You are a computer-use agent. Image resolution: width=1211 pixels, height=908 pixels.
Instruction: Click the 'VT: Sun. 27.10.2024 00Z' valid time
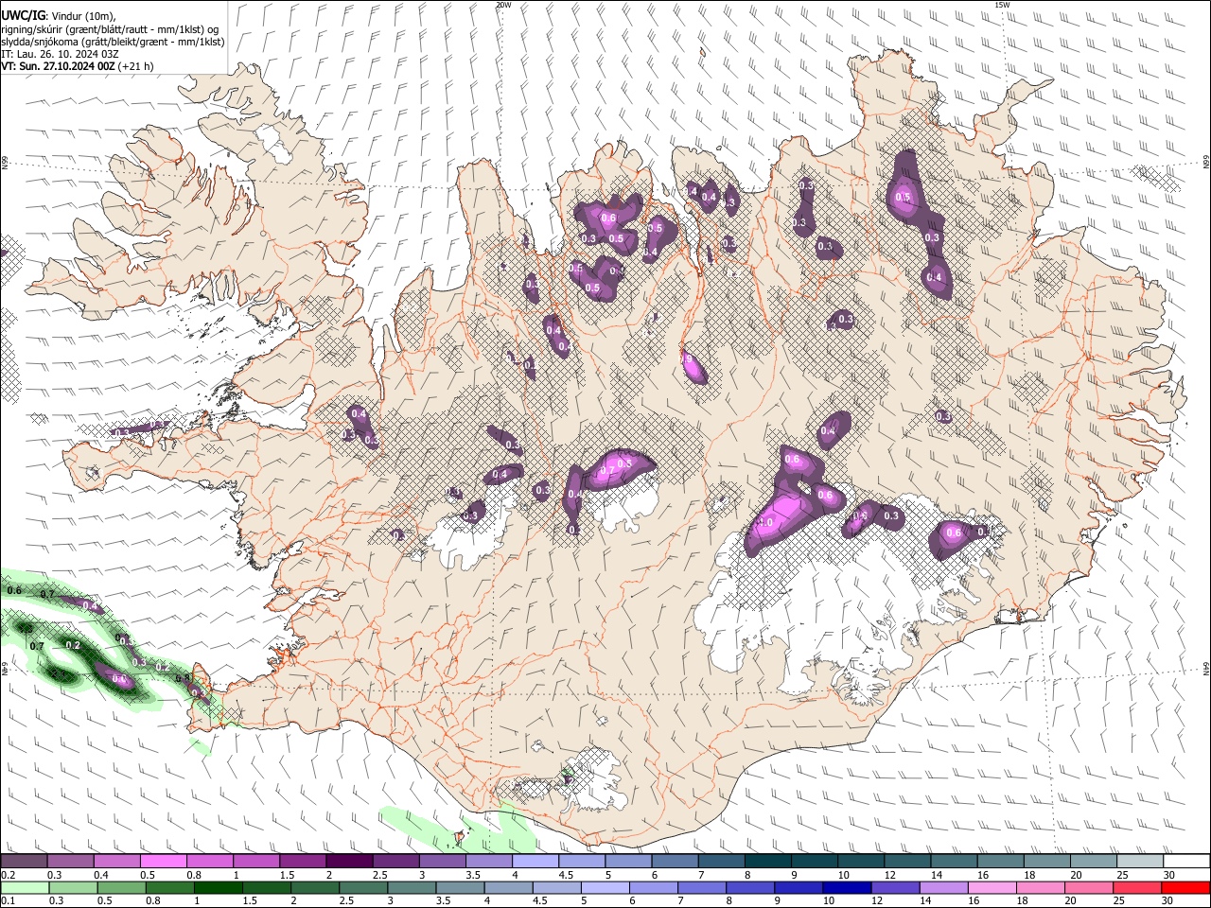59,66
